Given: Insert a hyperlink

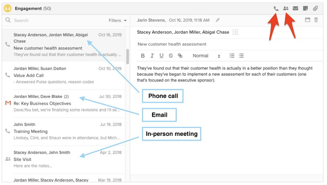Looking at the screenshot, I should pos(180,56).
